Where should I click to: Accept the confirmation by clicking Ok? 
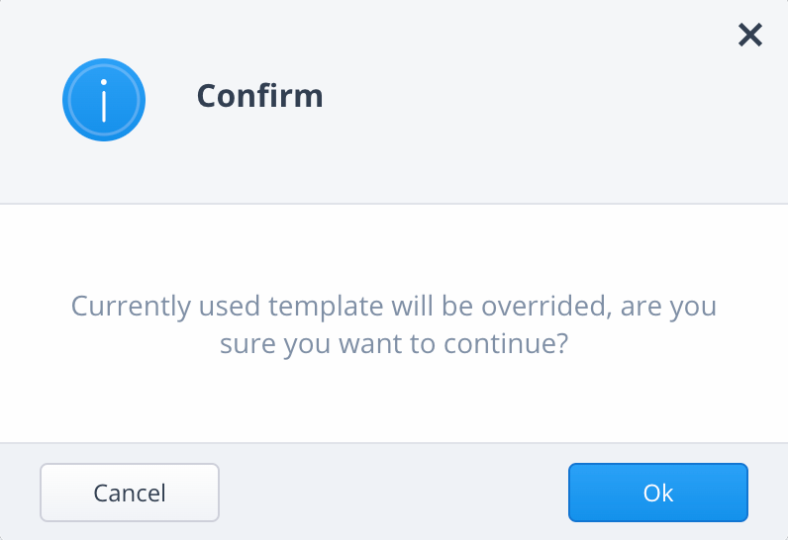(657, 493)
